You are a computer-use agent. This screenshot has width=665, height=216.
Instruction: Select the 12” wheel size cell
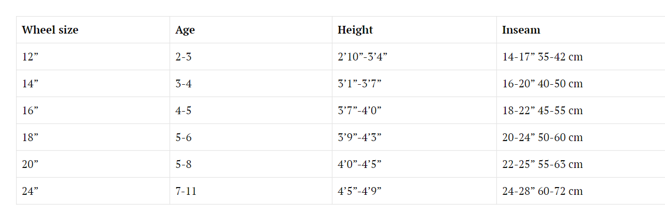tap(93, 57)
